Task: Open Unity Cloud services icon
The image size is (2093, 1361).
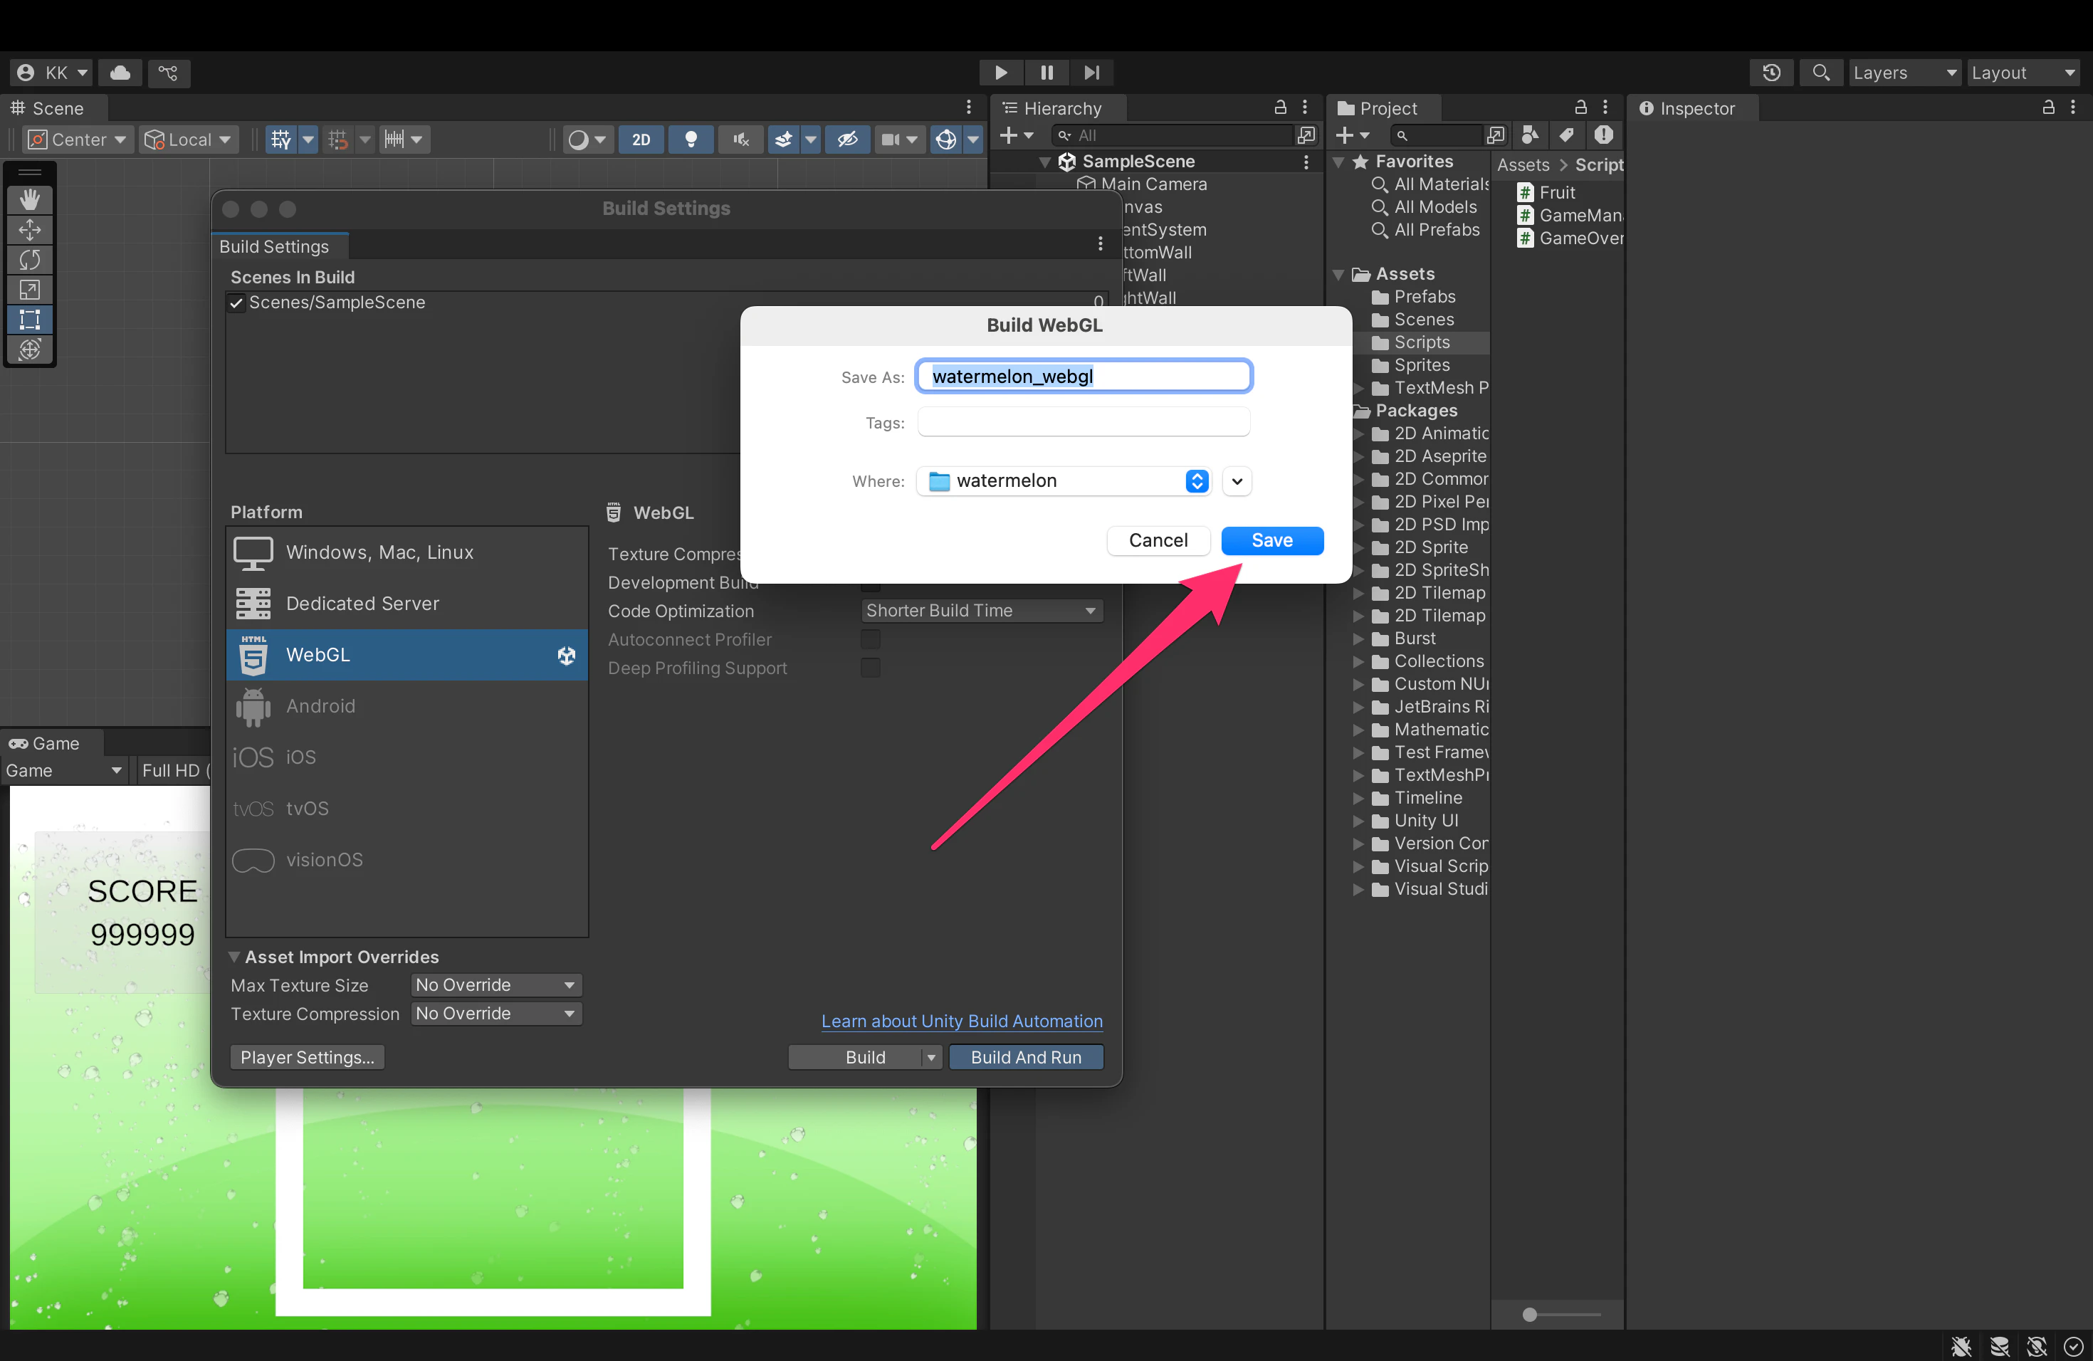Action: (120, 72)
